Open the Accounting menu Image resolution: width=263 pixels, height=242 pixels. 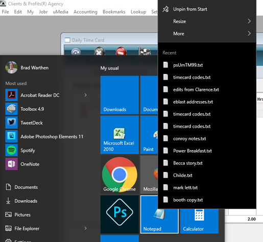(85, 12)
